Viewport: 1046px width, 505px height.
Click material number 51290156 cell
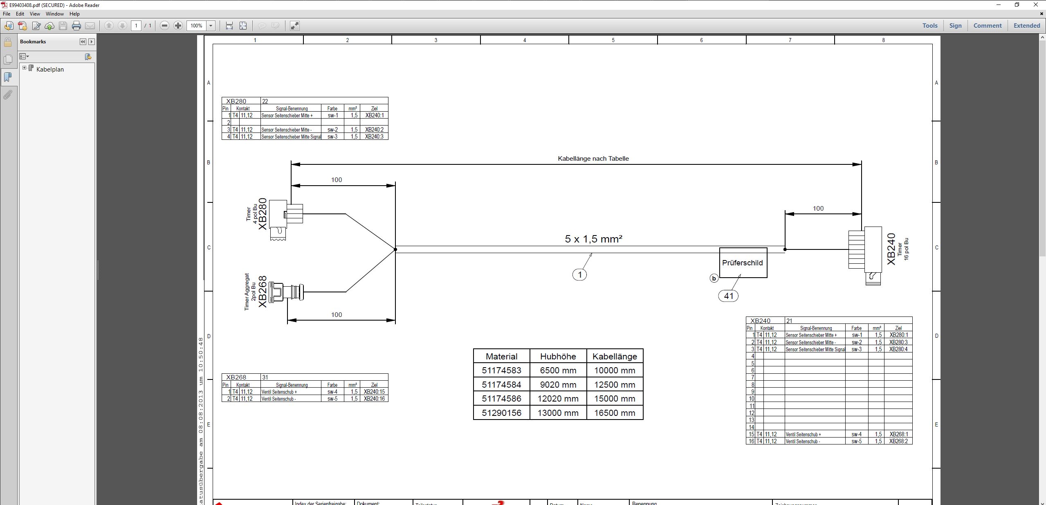pos(501,413)
